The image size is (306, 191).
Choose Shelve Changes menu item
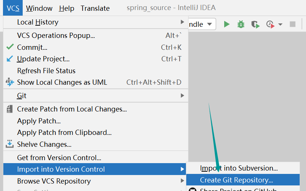click(96, 145)
